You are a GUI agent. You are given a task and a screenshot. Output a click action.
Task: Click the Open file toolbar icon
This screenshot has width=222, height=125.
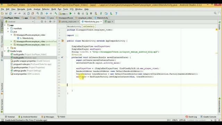click(2, 14)
